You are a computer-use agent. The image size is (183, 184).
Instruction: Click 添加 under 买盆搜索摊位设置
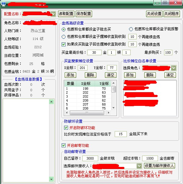(x=70, y=75)
